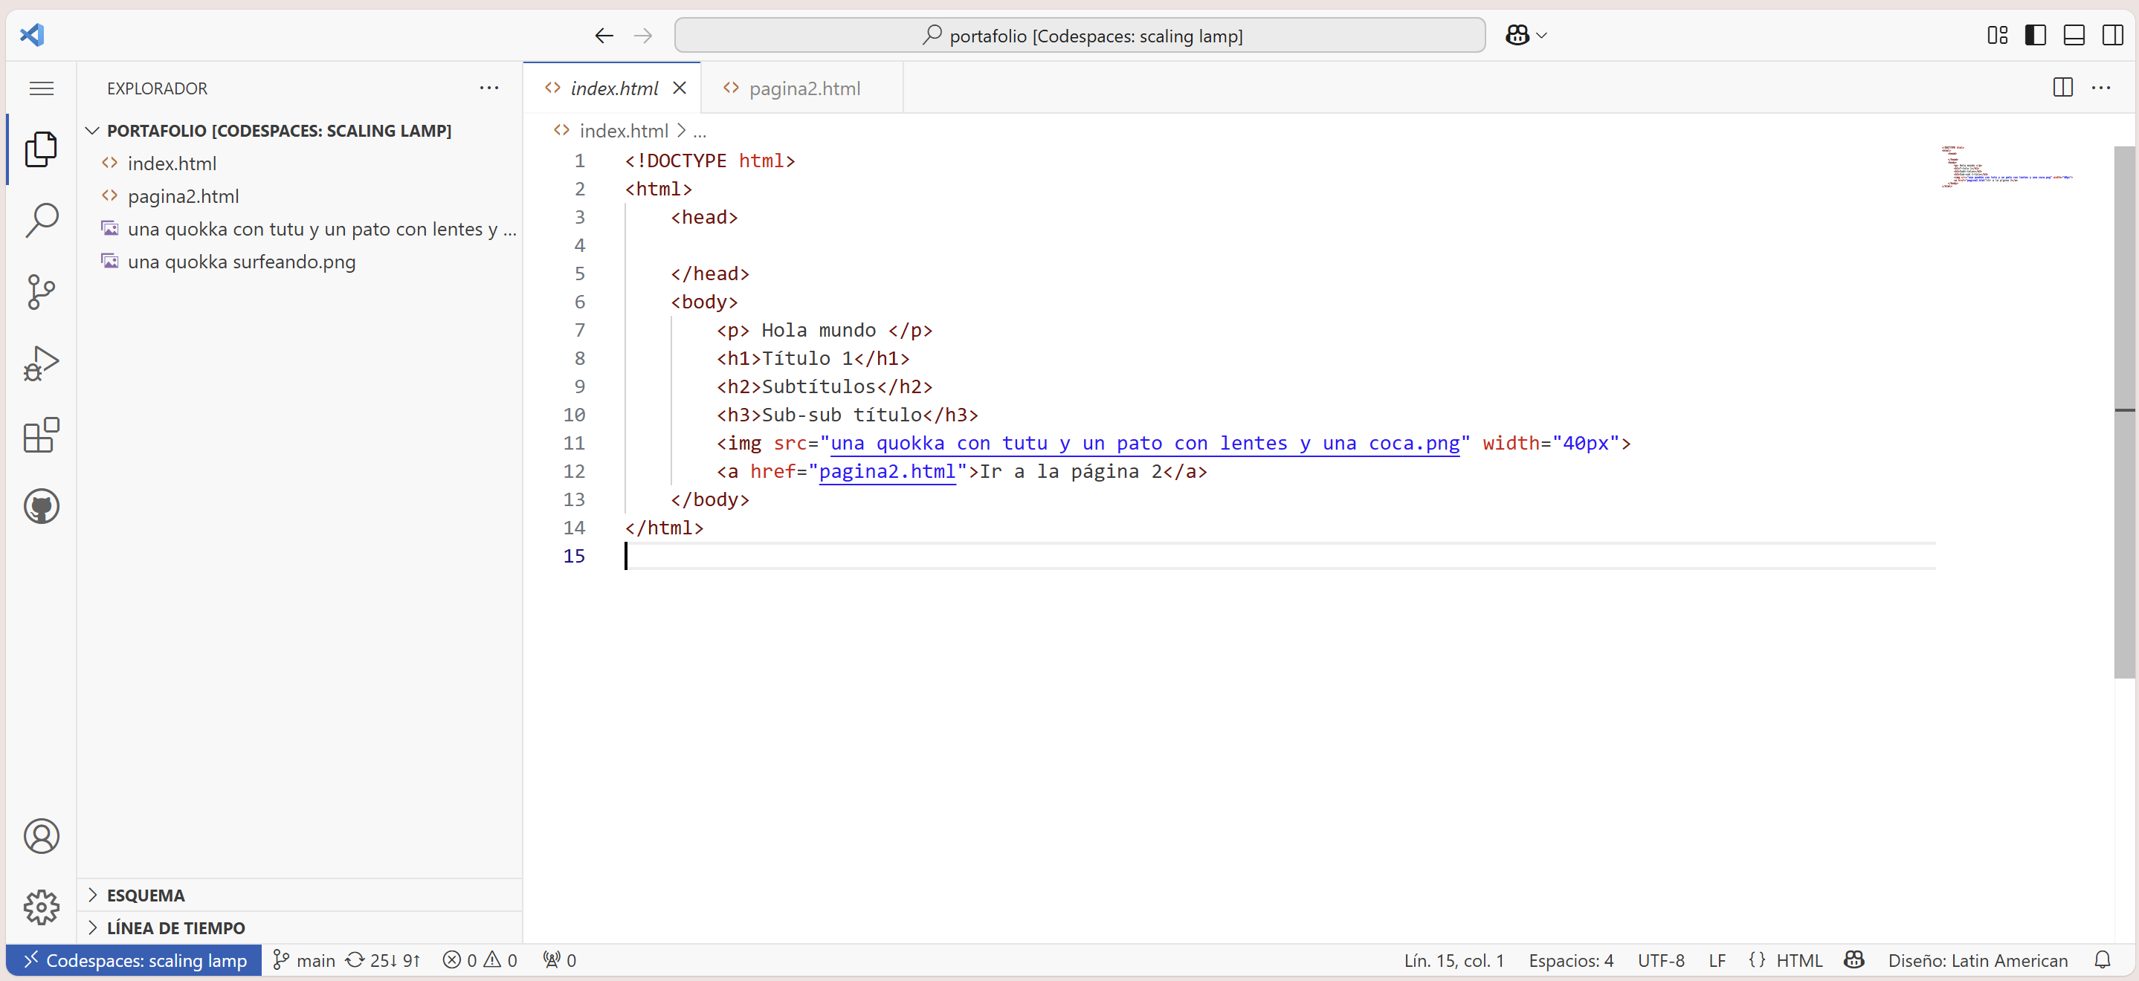Follow the image src link on line 11
This screenshot has width=2139, height=981.
point(1145,443)
